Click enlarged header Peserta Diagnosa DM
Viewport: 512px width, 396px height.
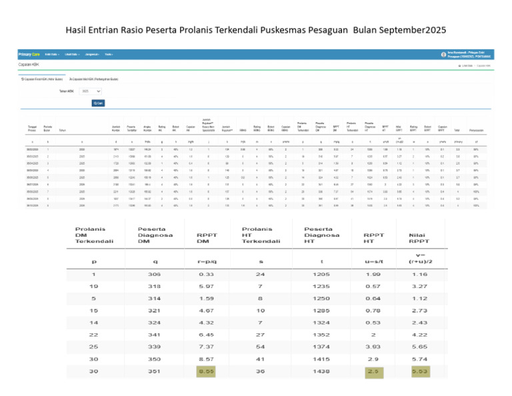pos(155,235)
